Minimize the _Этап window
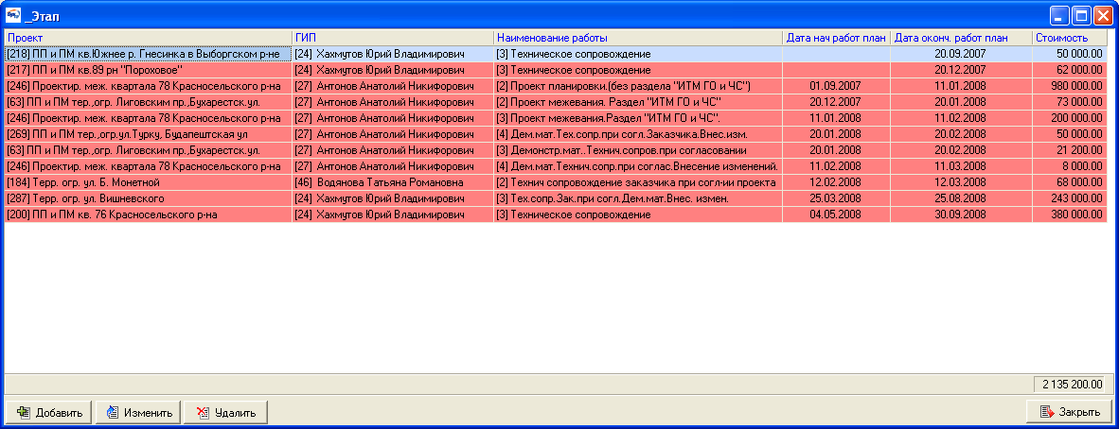1119x429 pixels. 1061,15
